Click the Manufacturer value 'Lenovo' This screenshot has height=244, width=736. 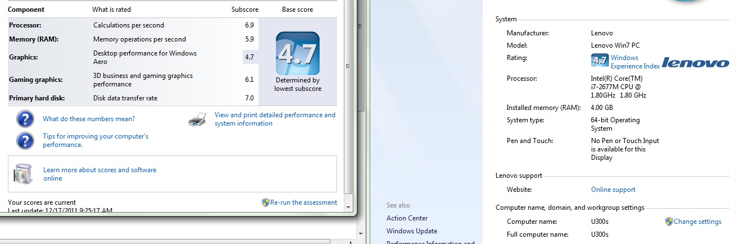pos(602,33)
